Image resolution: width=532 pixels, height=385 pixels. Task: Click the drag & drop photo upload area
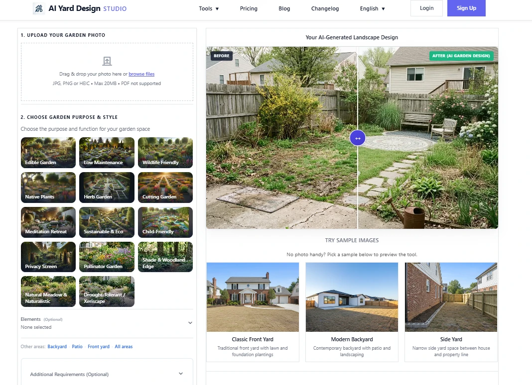click(x=107, y=72)
